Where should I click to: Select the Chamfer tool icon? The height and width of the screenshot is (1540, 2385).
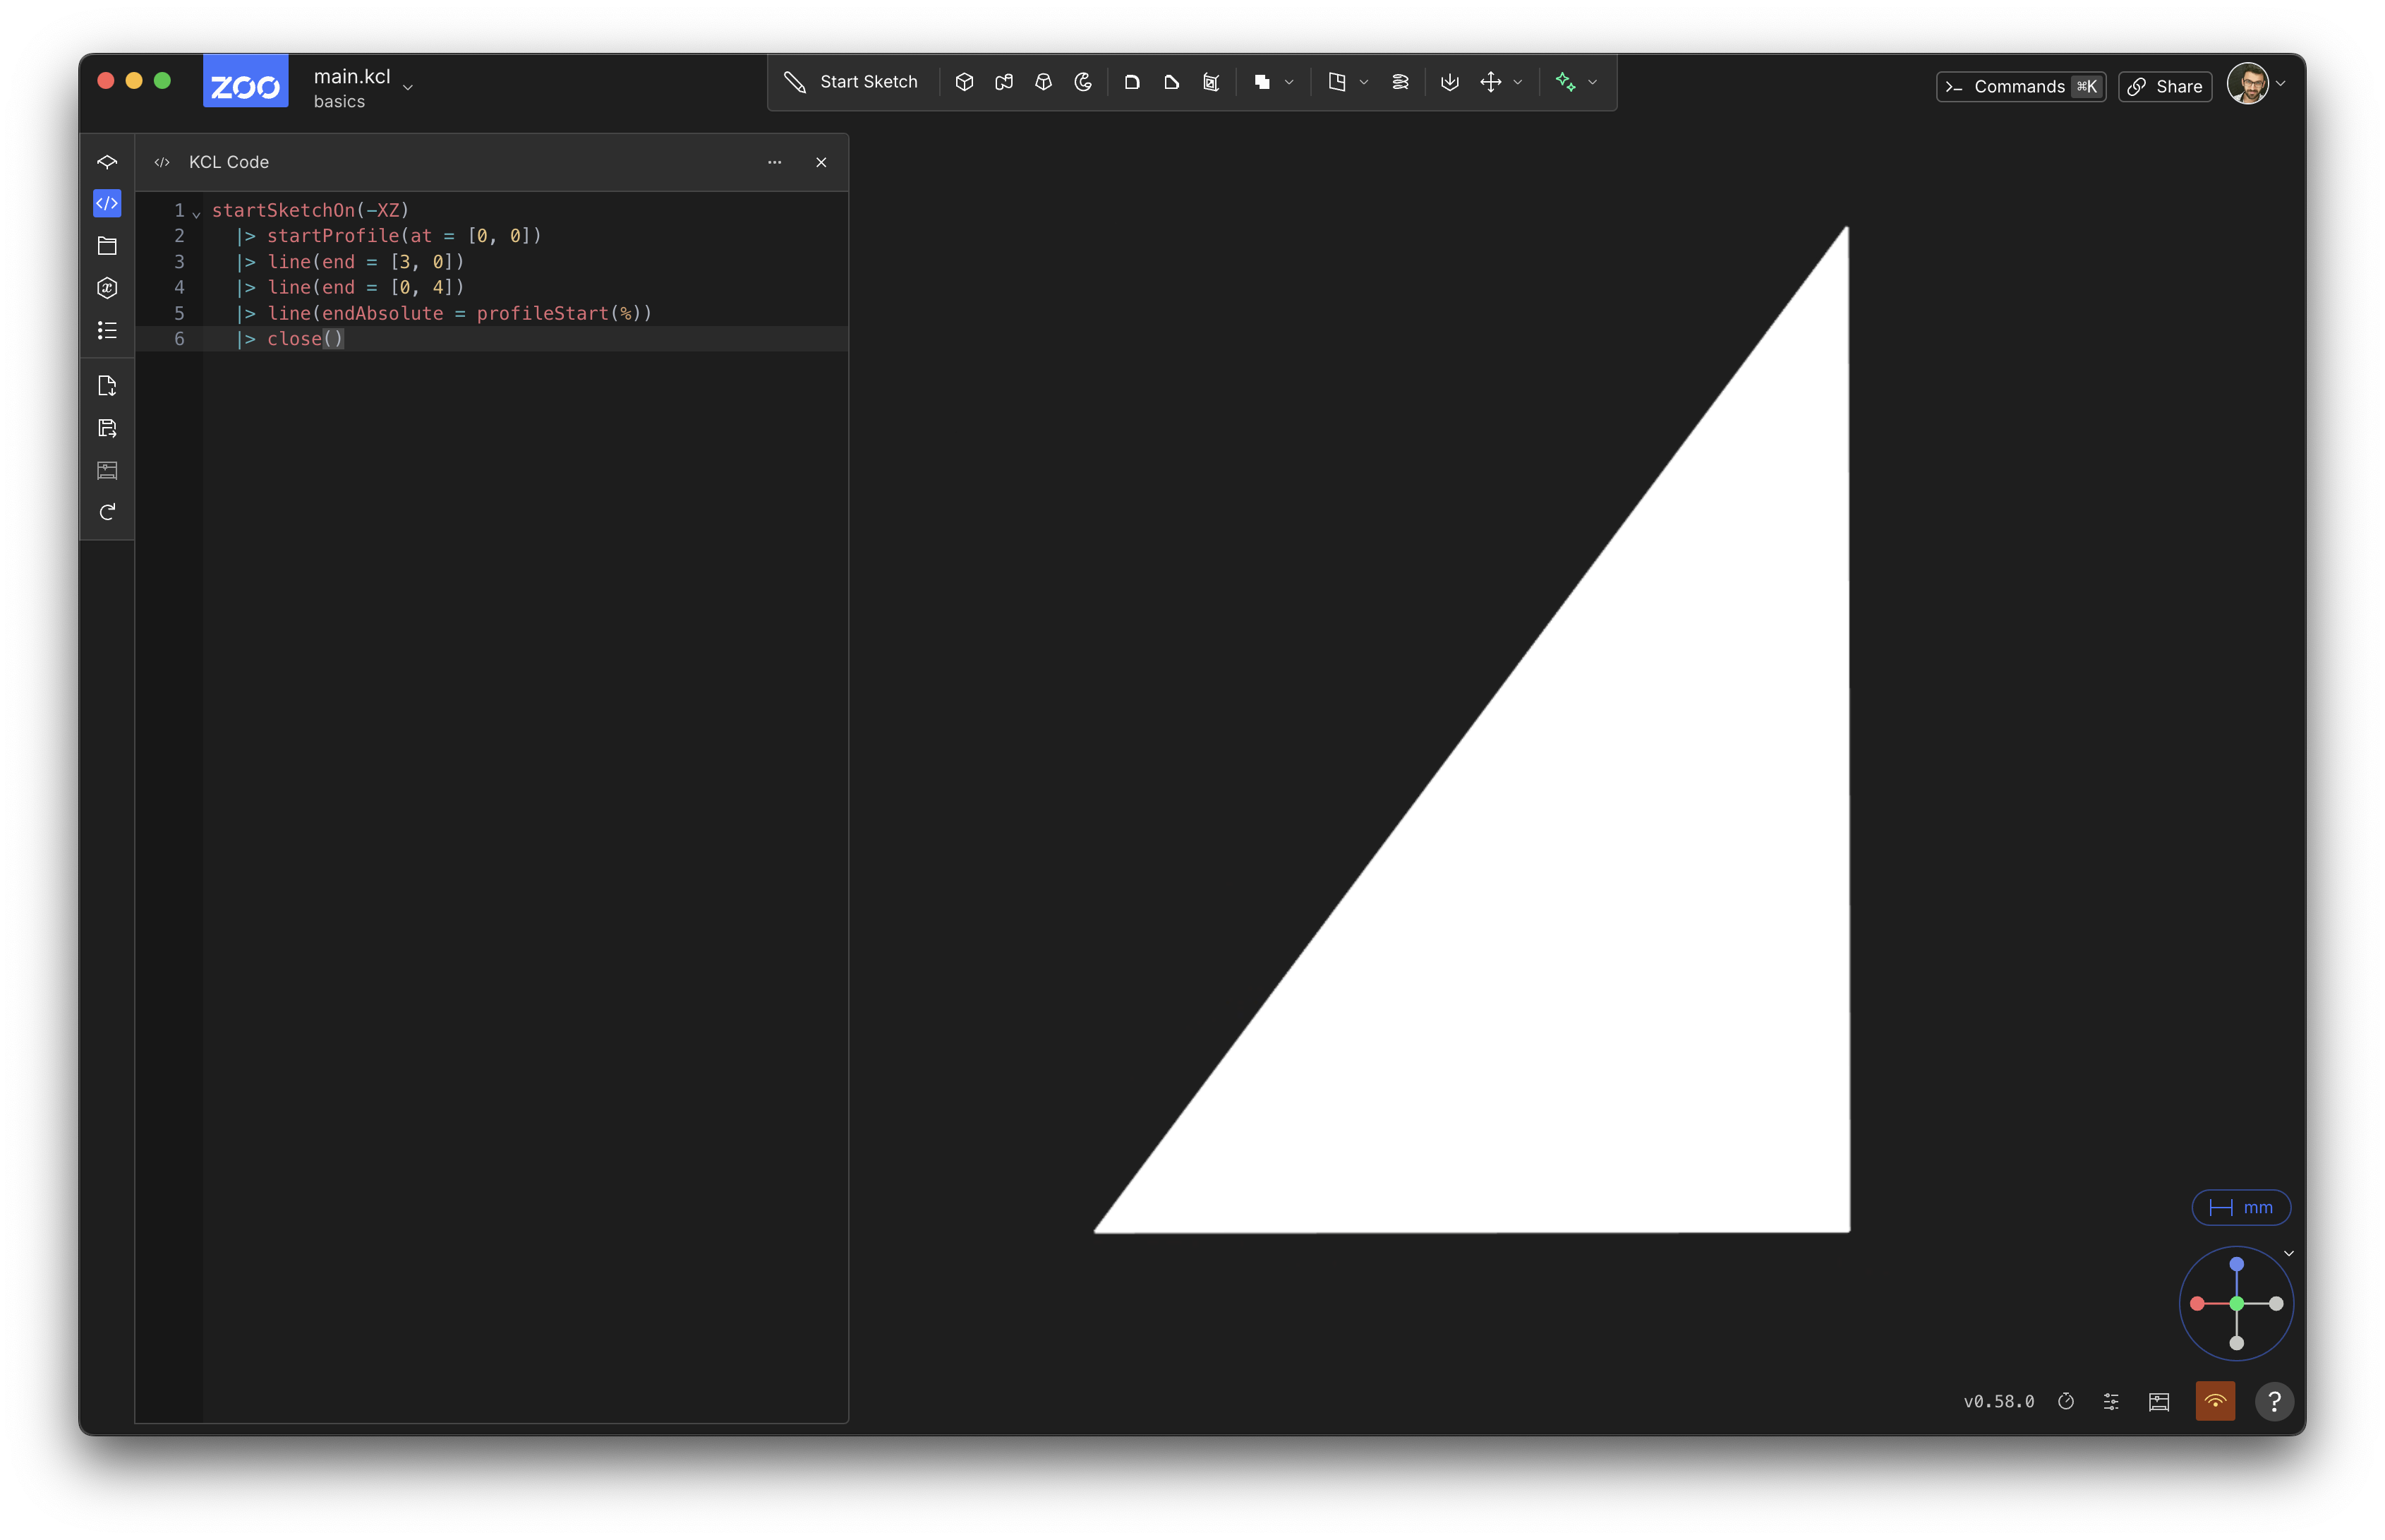tap(1171, 82)
